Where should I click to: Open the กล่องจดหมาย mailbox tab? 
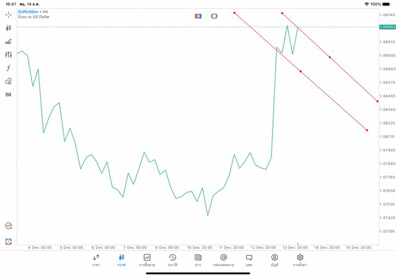[x=223, y=260]
